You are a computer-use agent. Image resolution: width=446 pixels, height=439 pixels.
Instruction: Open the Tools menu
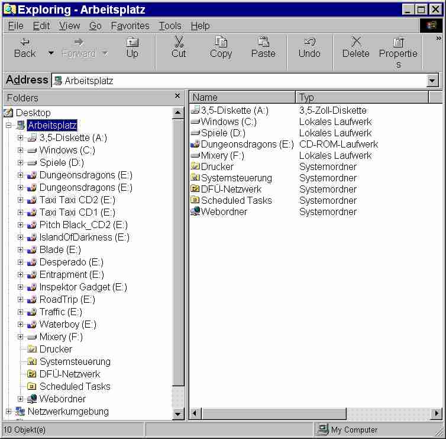tap(170, 26)
